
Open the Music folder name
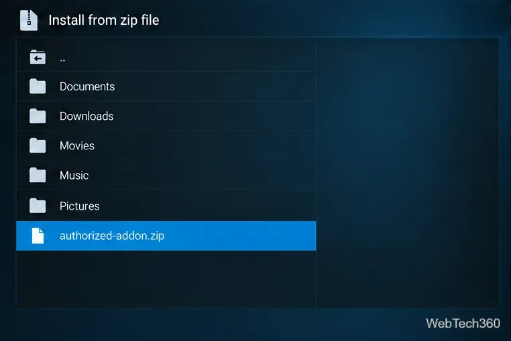click(74, 176)
